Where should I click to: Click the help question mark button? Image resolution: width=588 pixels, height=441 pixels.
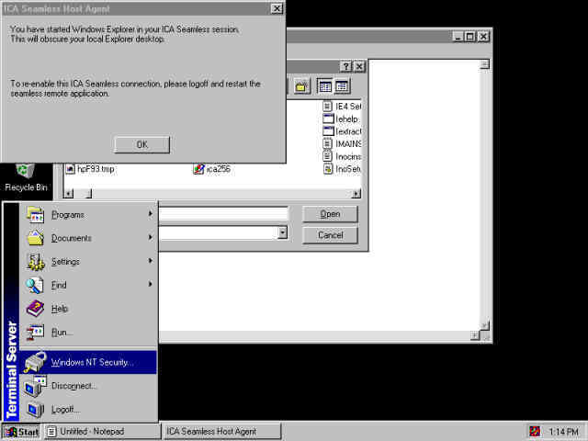(345, 67)
